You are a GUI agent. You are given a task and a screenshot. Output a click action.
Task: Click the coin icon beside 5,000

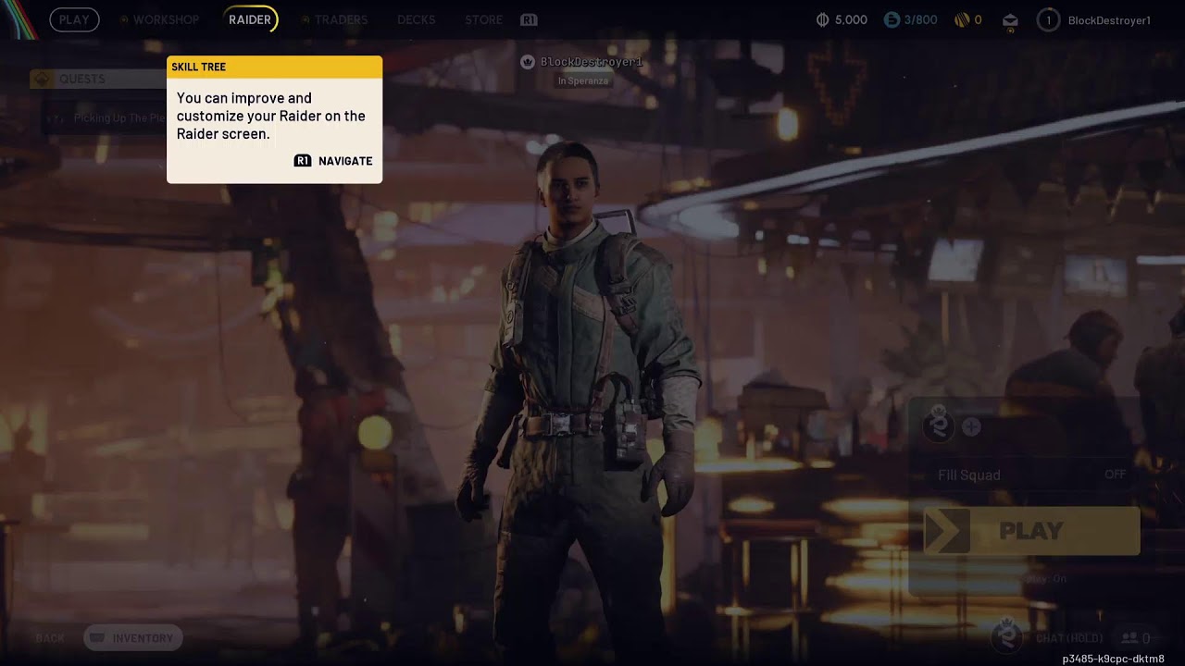pos(822,19)
